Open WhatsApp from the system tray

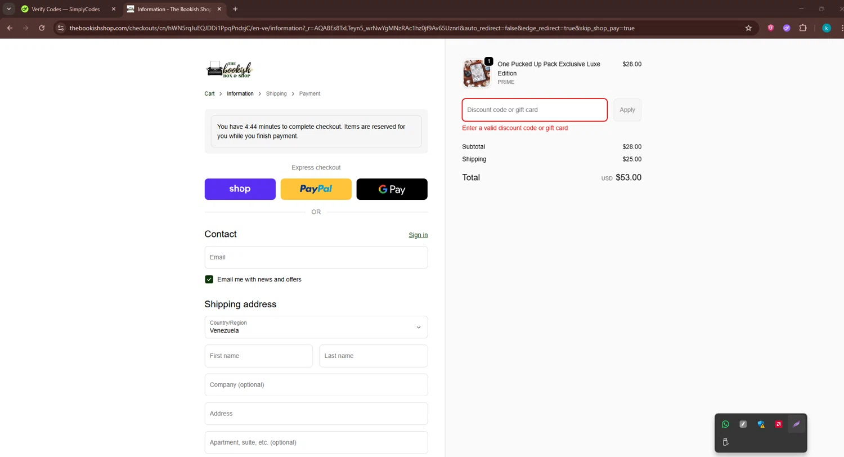(725, 424)
